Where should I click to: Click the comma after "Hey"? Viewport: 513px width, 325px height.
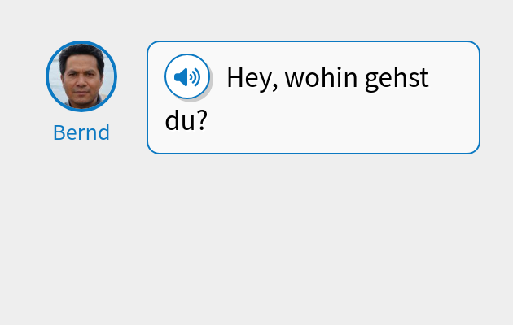tap(275, 86)
